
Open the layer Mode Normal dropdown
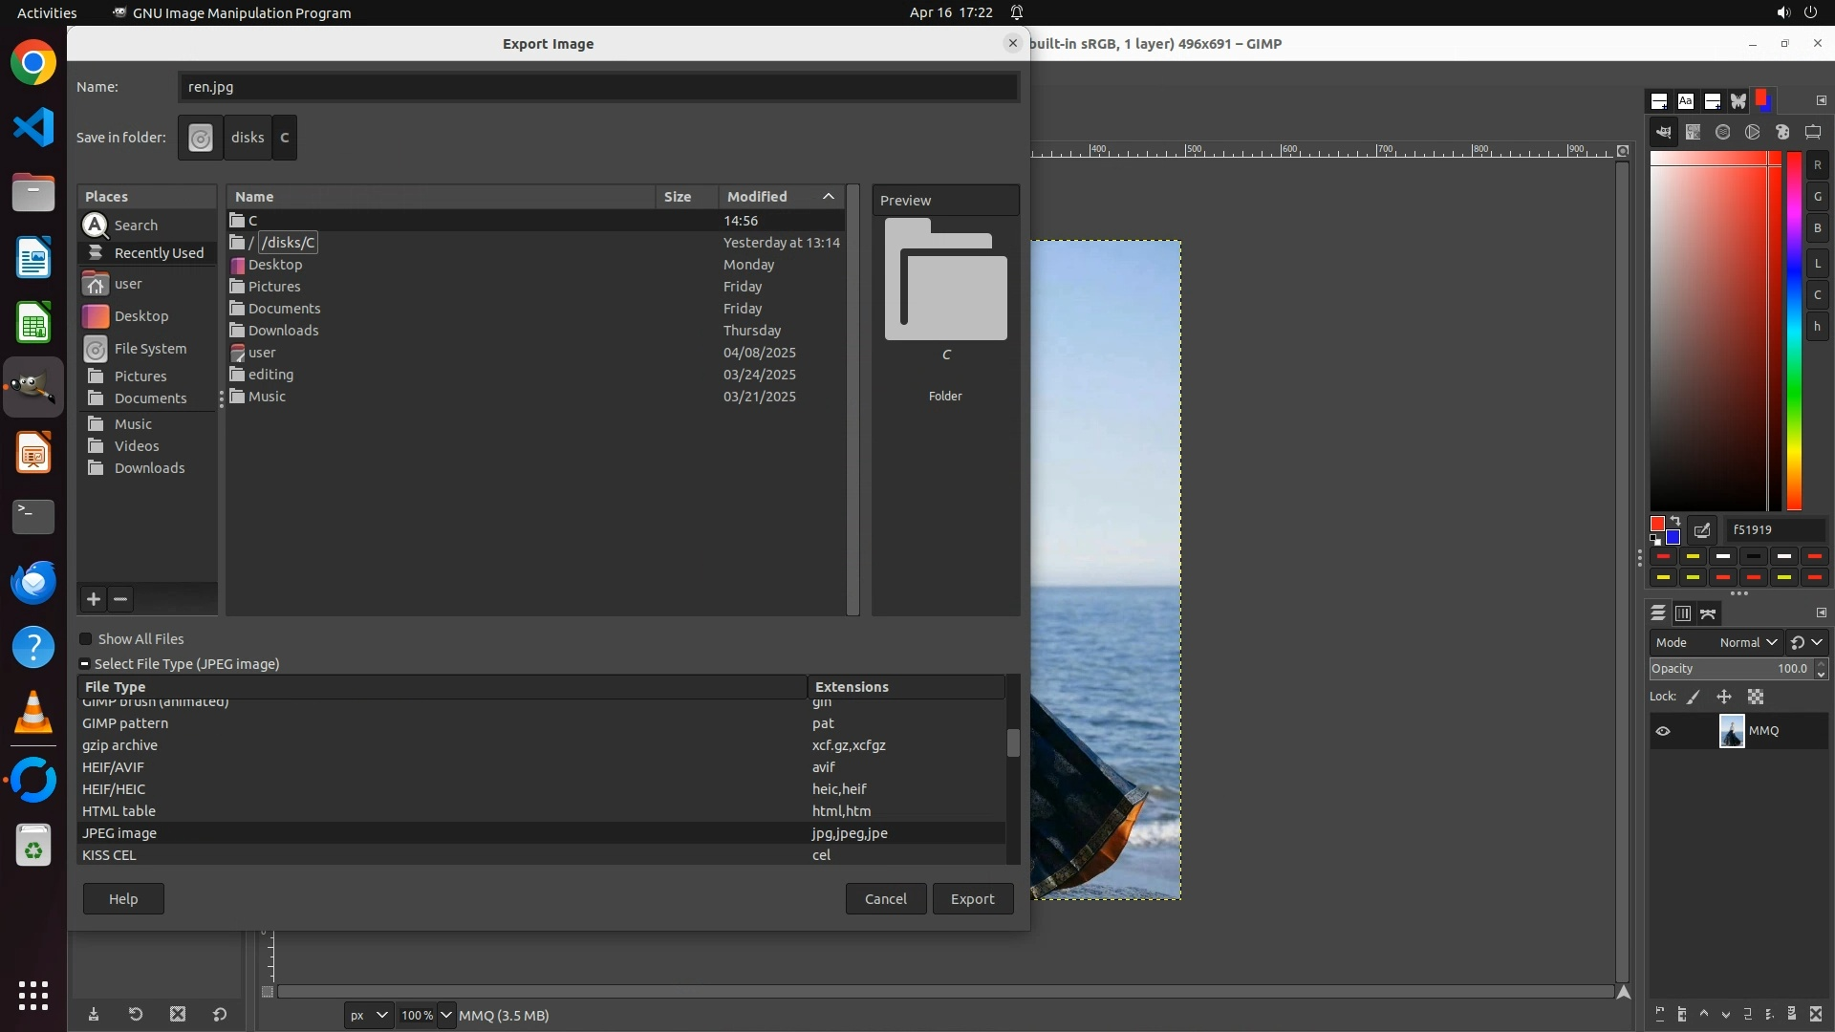[x=1747, y=643]
